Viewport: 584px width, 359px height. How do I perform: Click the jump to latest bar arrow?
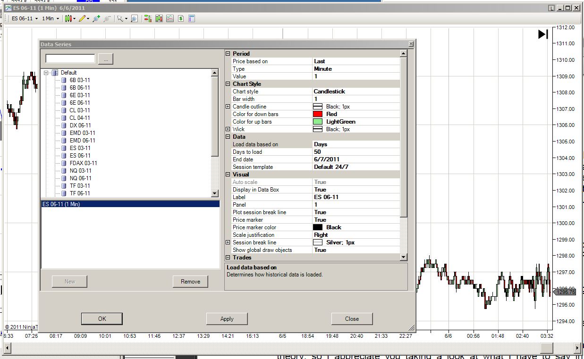[x=543, y=34]
